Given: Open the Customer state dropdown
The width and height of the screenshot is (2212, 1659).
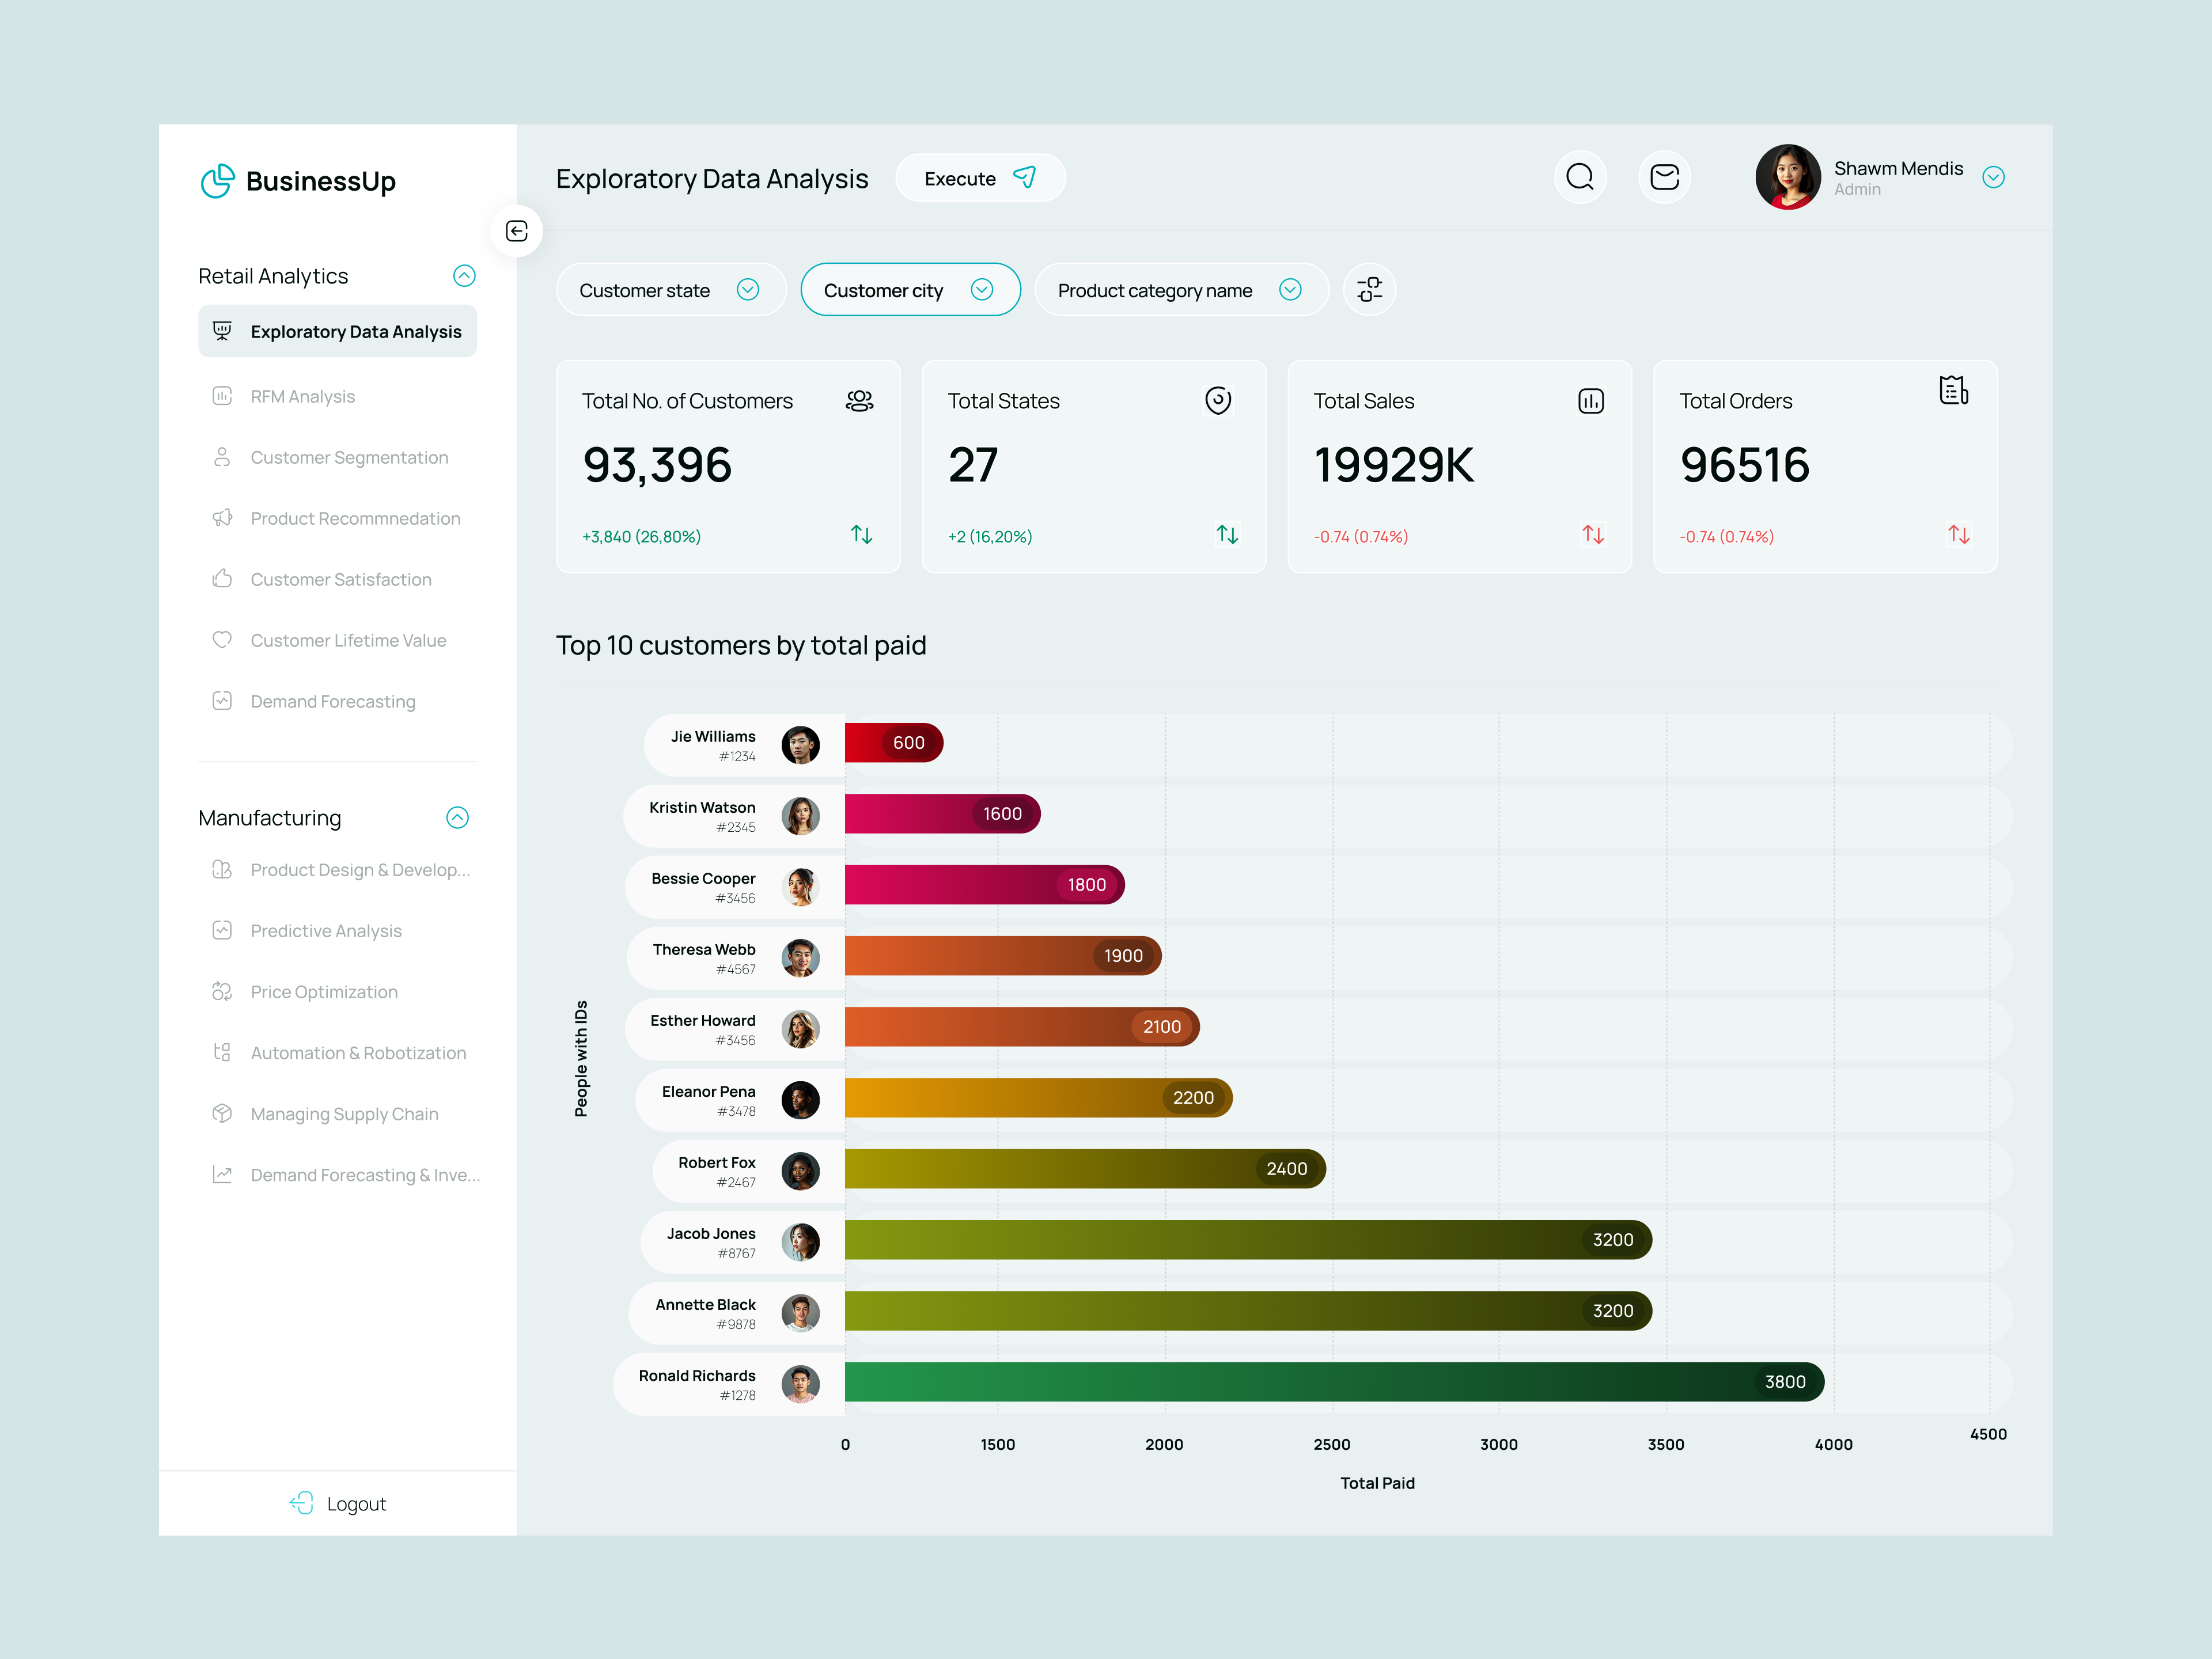Looking at the screenshot, I should click(671, 290).
